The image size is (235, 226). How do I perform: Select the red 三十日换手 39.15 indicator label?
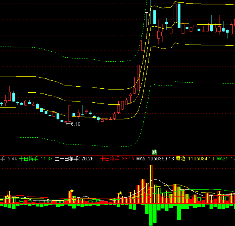click(115, 159)
